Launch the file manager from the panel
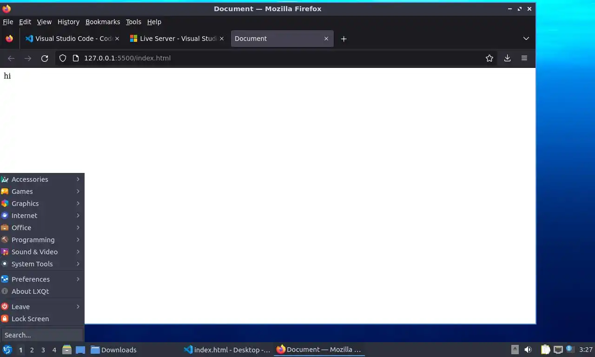 point(67,350)
